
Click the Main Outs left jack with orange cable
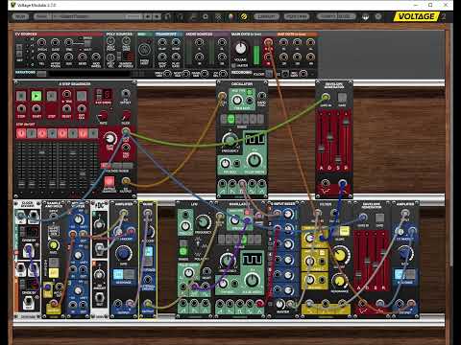[x=268, y=42]
